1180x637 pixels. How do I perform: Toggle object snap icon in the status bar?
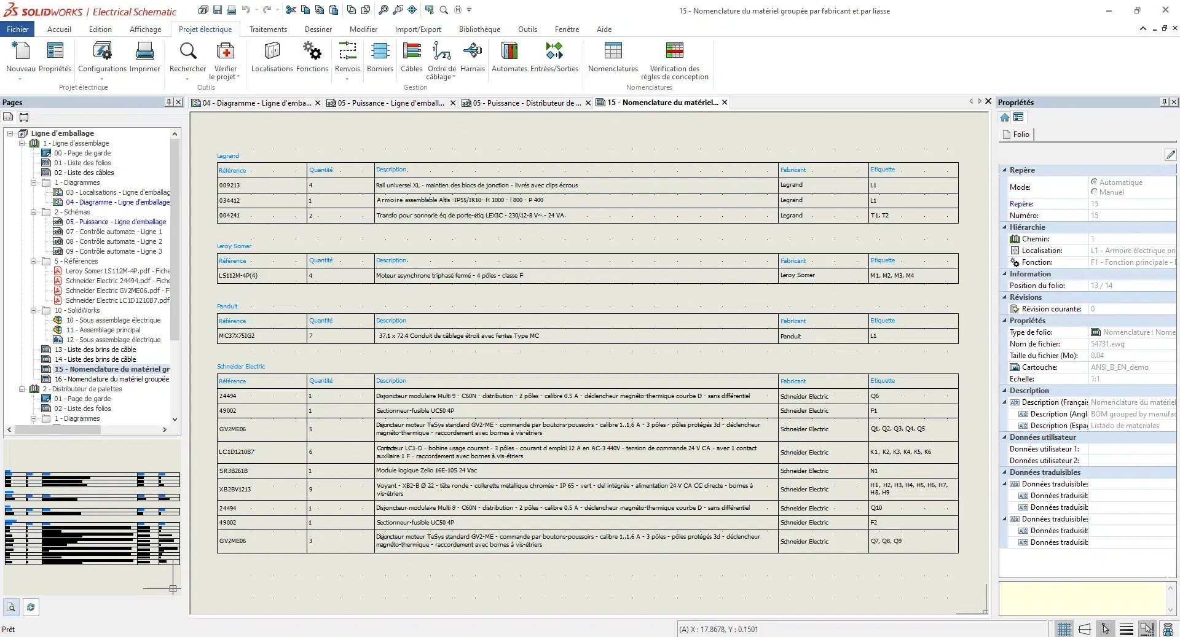tap(1147, 629)
